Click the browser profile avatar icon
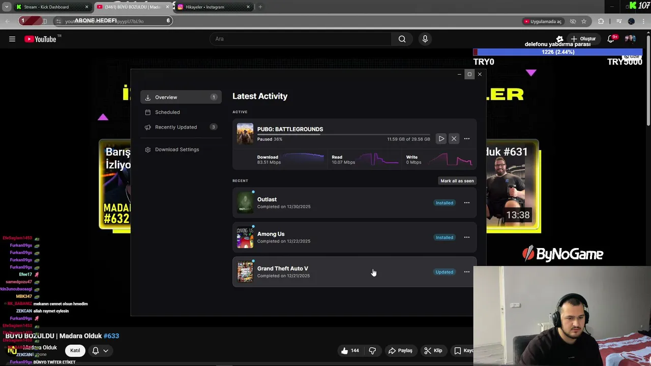Viewport: 651px width, 366px height. click(631, 21)
